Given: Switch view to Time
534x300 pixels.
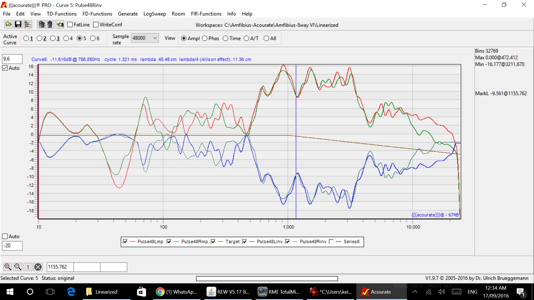Looking at the screenshot, I should coord(226,38).
